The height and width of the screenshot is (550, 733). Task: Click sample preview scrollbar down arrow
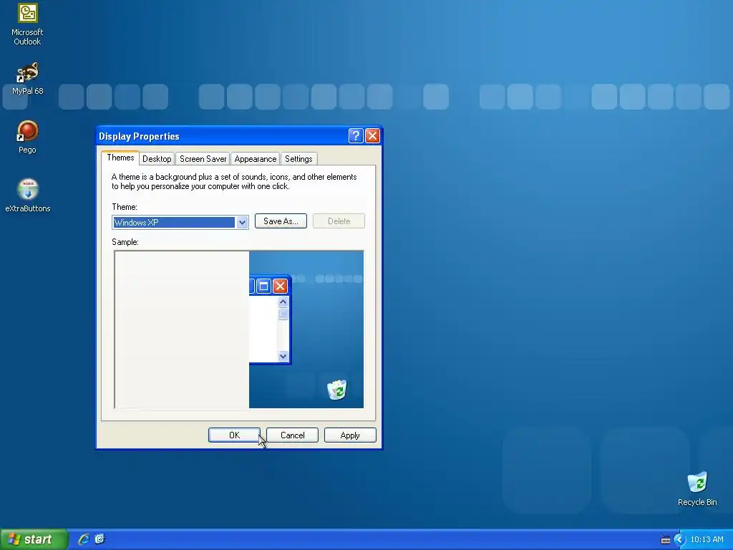click(x=283, y=357)
